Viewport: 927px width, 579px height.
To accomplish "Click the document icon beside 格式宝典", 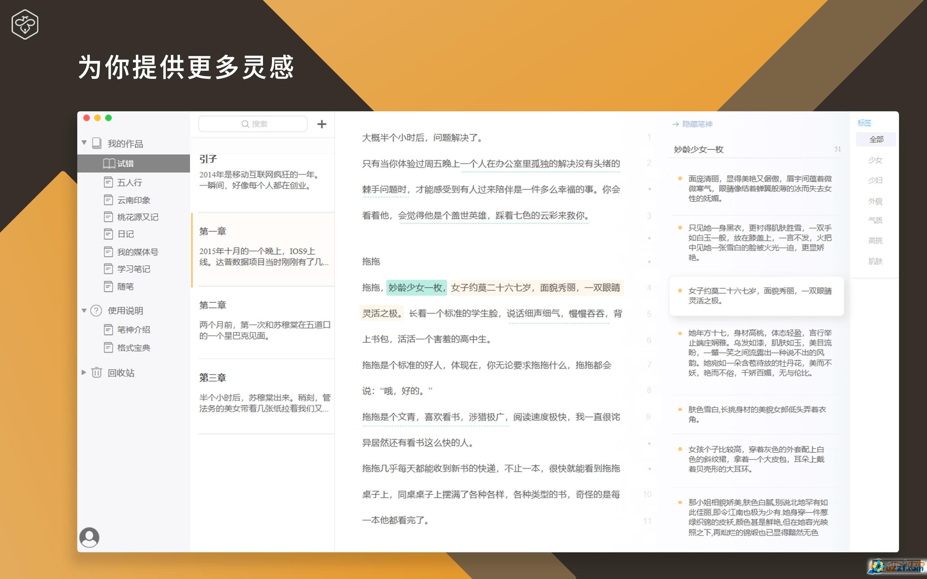I will tap(108, 347).
